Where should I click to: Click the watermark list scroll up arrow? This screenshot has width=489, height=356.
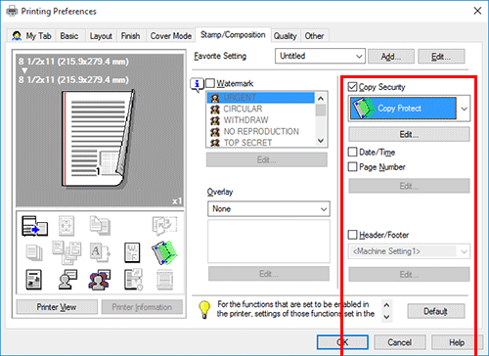point(321,98)
